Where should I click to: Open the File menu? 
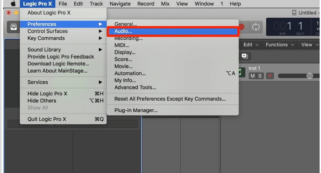[x=63, y=4]
